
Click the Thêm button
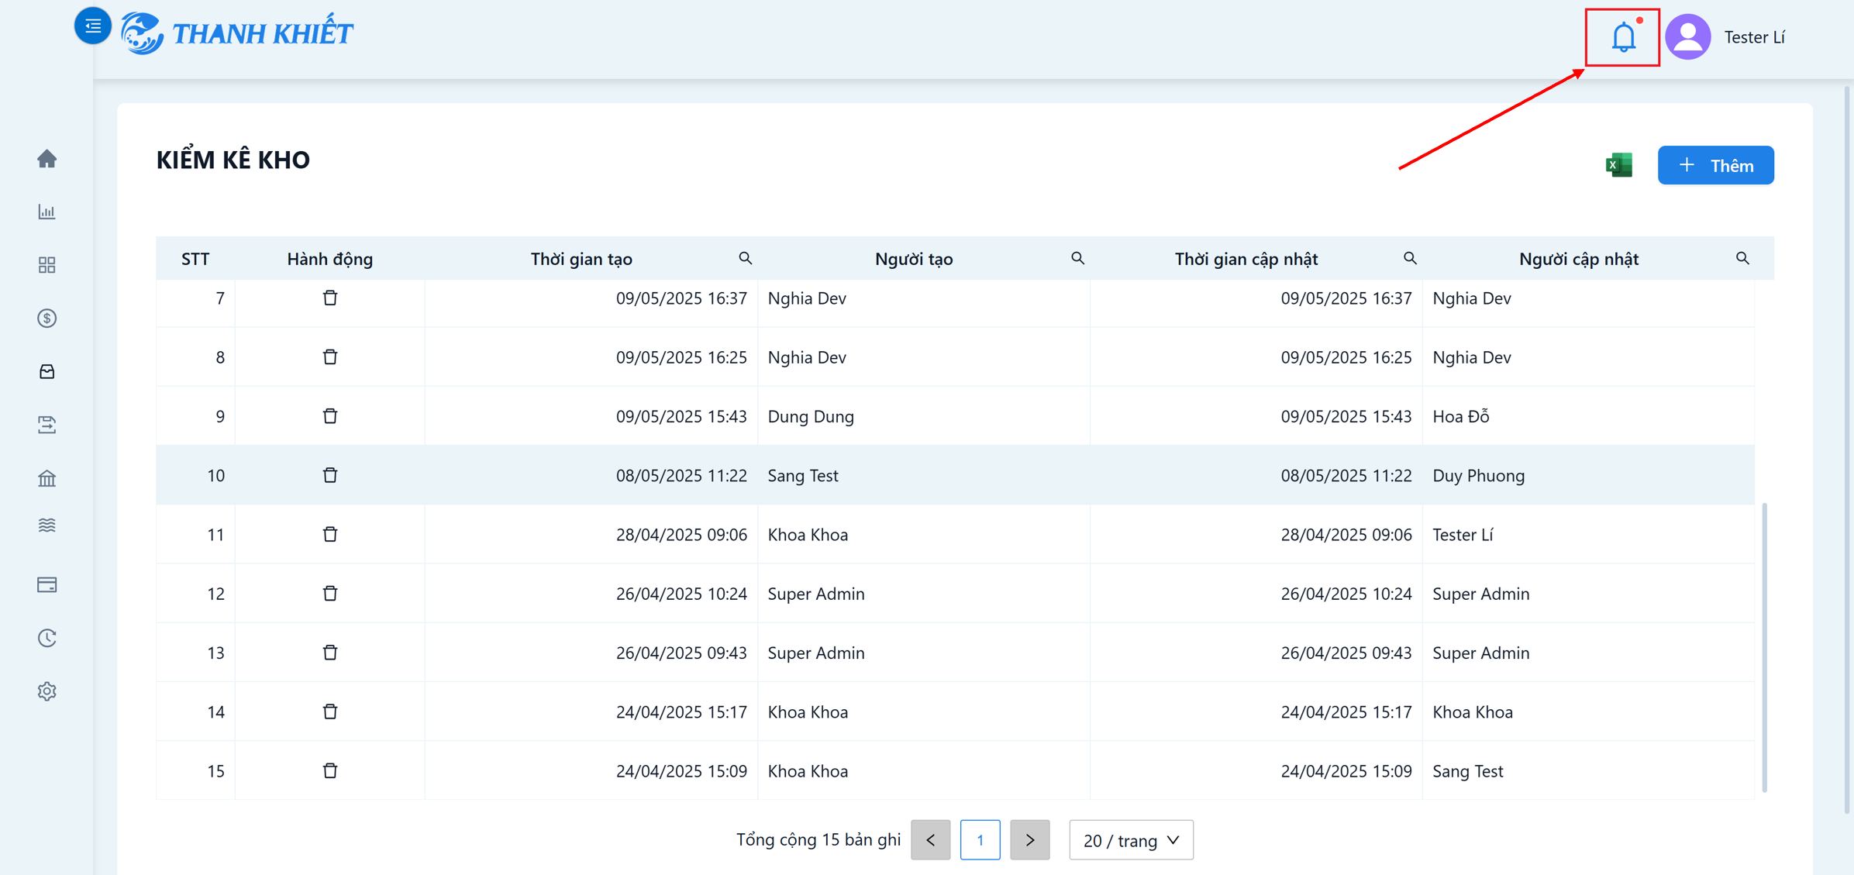(x=1716, y=165)
